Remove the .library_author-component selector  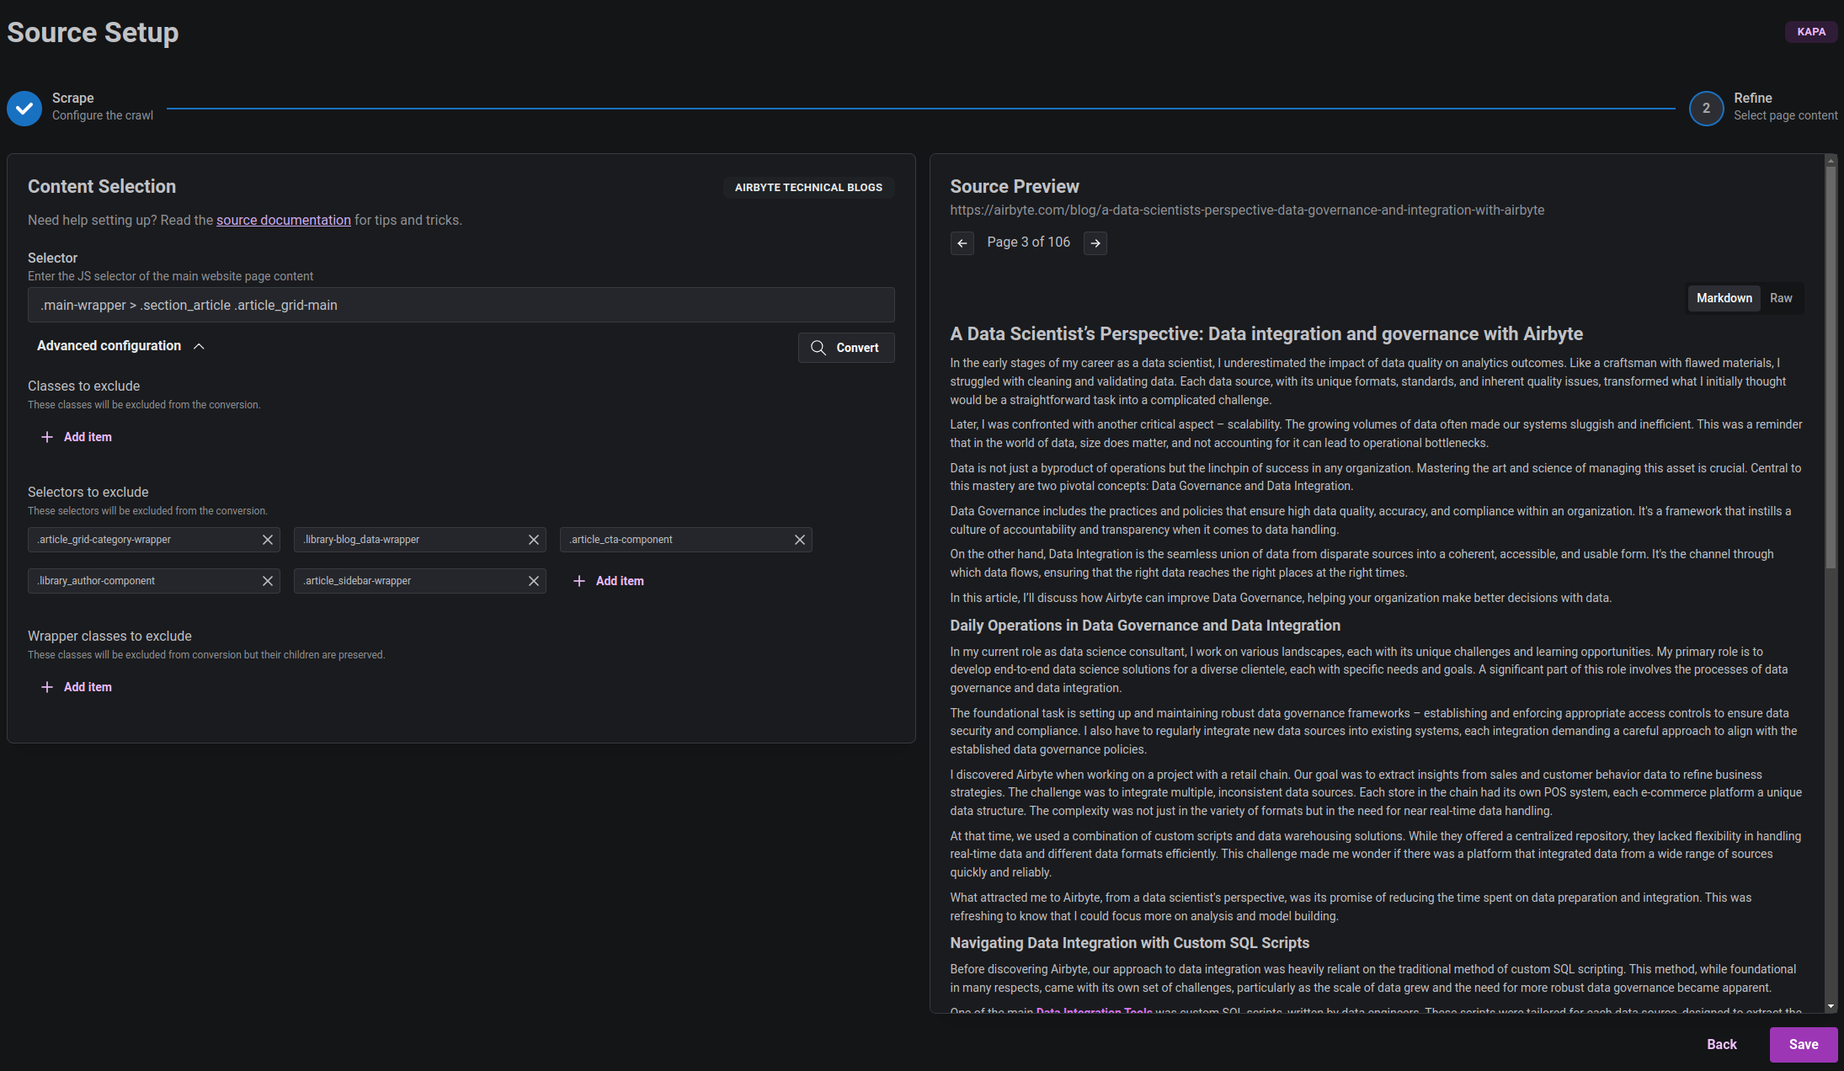[x=268, y=581]
